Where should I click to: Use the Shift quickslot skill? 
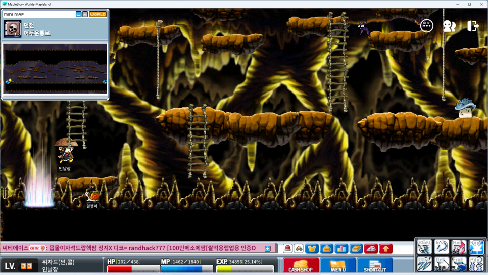pyautogui.click(x=424, y=247)
